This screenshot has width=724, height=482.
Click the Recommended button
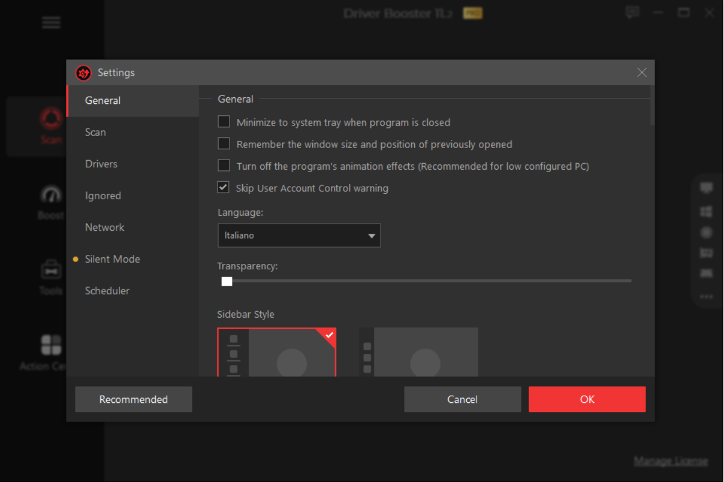(x=133, y=399)
